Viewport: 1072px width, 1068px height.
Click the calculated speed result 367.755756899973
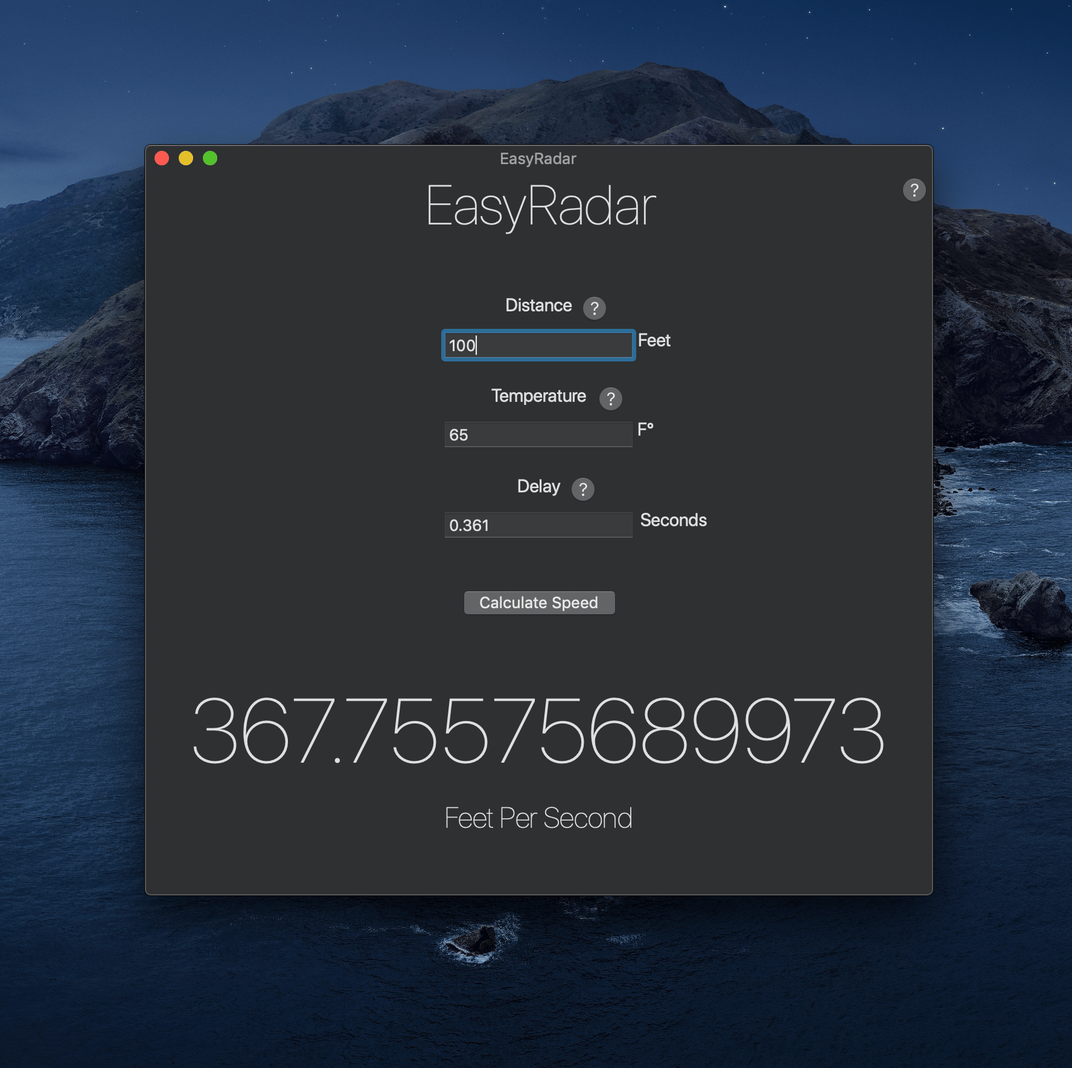click(x=538, y=731)
